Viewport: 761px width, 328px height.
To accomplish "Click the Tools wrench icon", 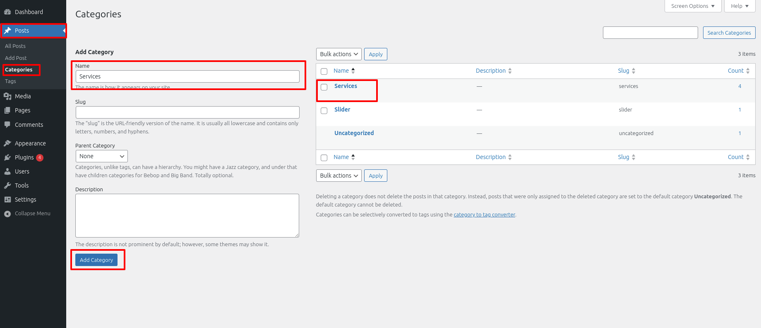I will 7,185.
